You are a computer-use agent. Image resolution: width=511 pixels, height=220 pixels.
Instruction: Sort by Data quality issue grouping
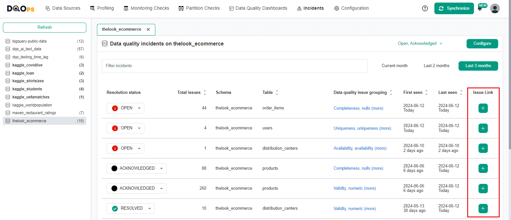coord(391,93)
